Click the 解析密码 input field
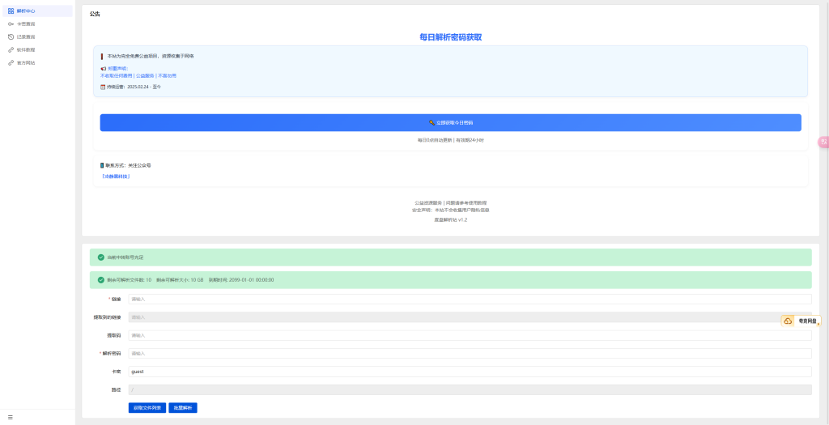 pyautogui.click(x=470, y=354)
